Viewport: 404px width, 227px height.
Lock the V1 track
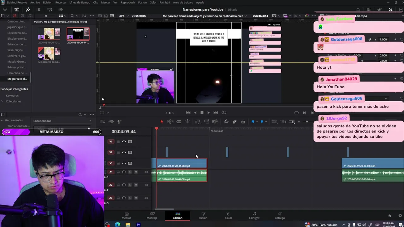[x=118, y=163]
